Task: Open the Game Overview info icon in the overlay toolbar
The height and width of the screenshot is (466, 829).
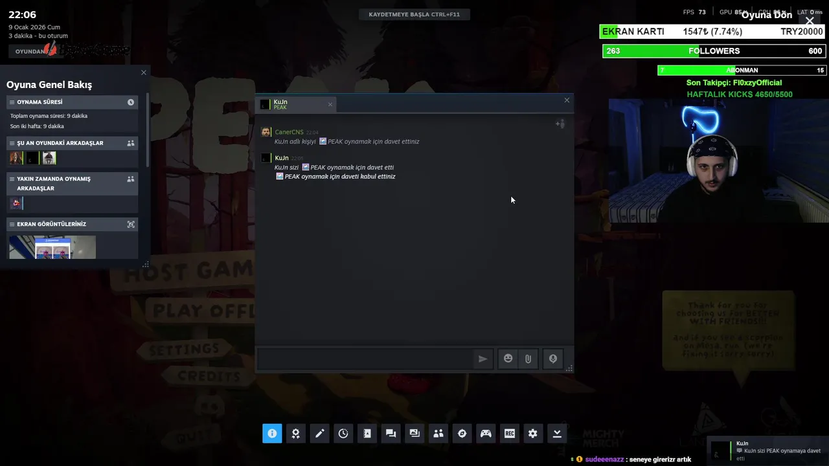Action: (x=272, y=434)
